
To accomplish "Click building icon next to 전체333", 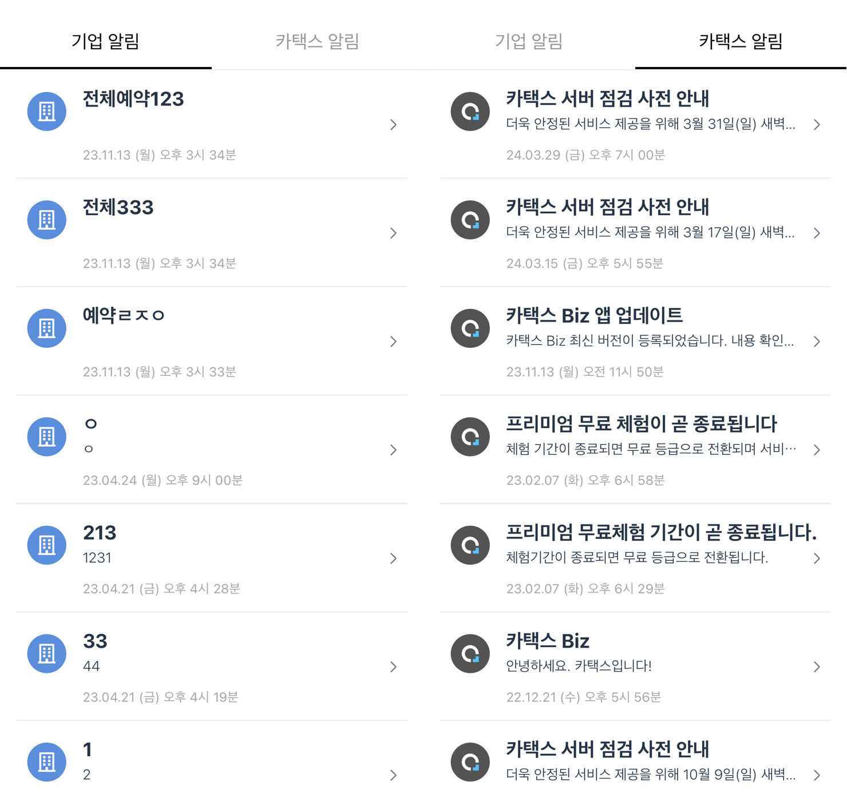I will pyautogui.click(x=47, y=220).
